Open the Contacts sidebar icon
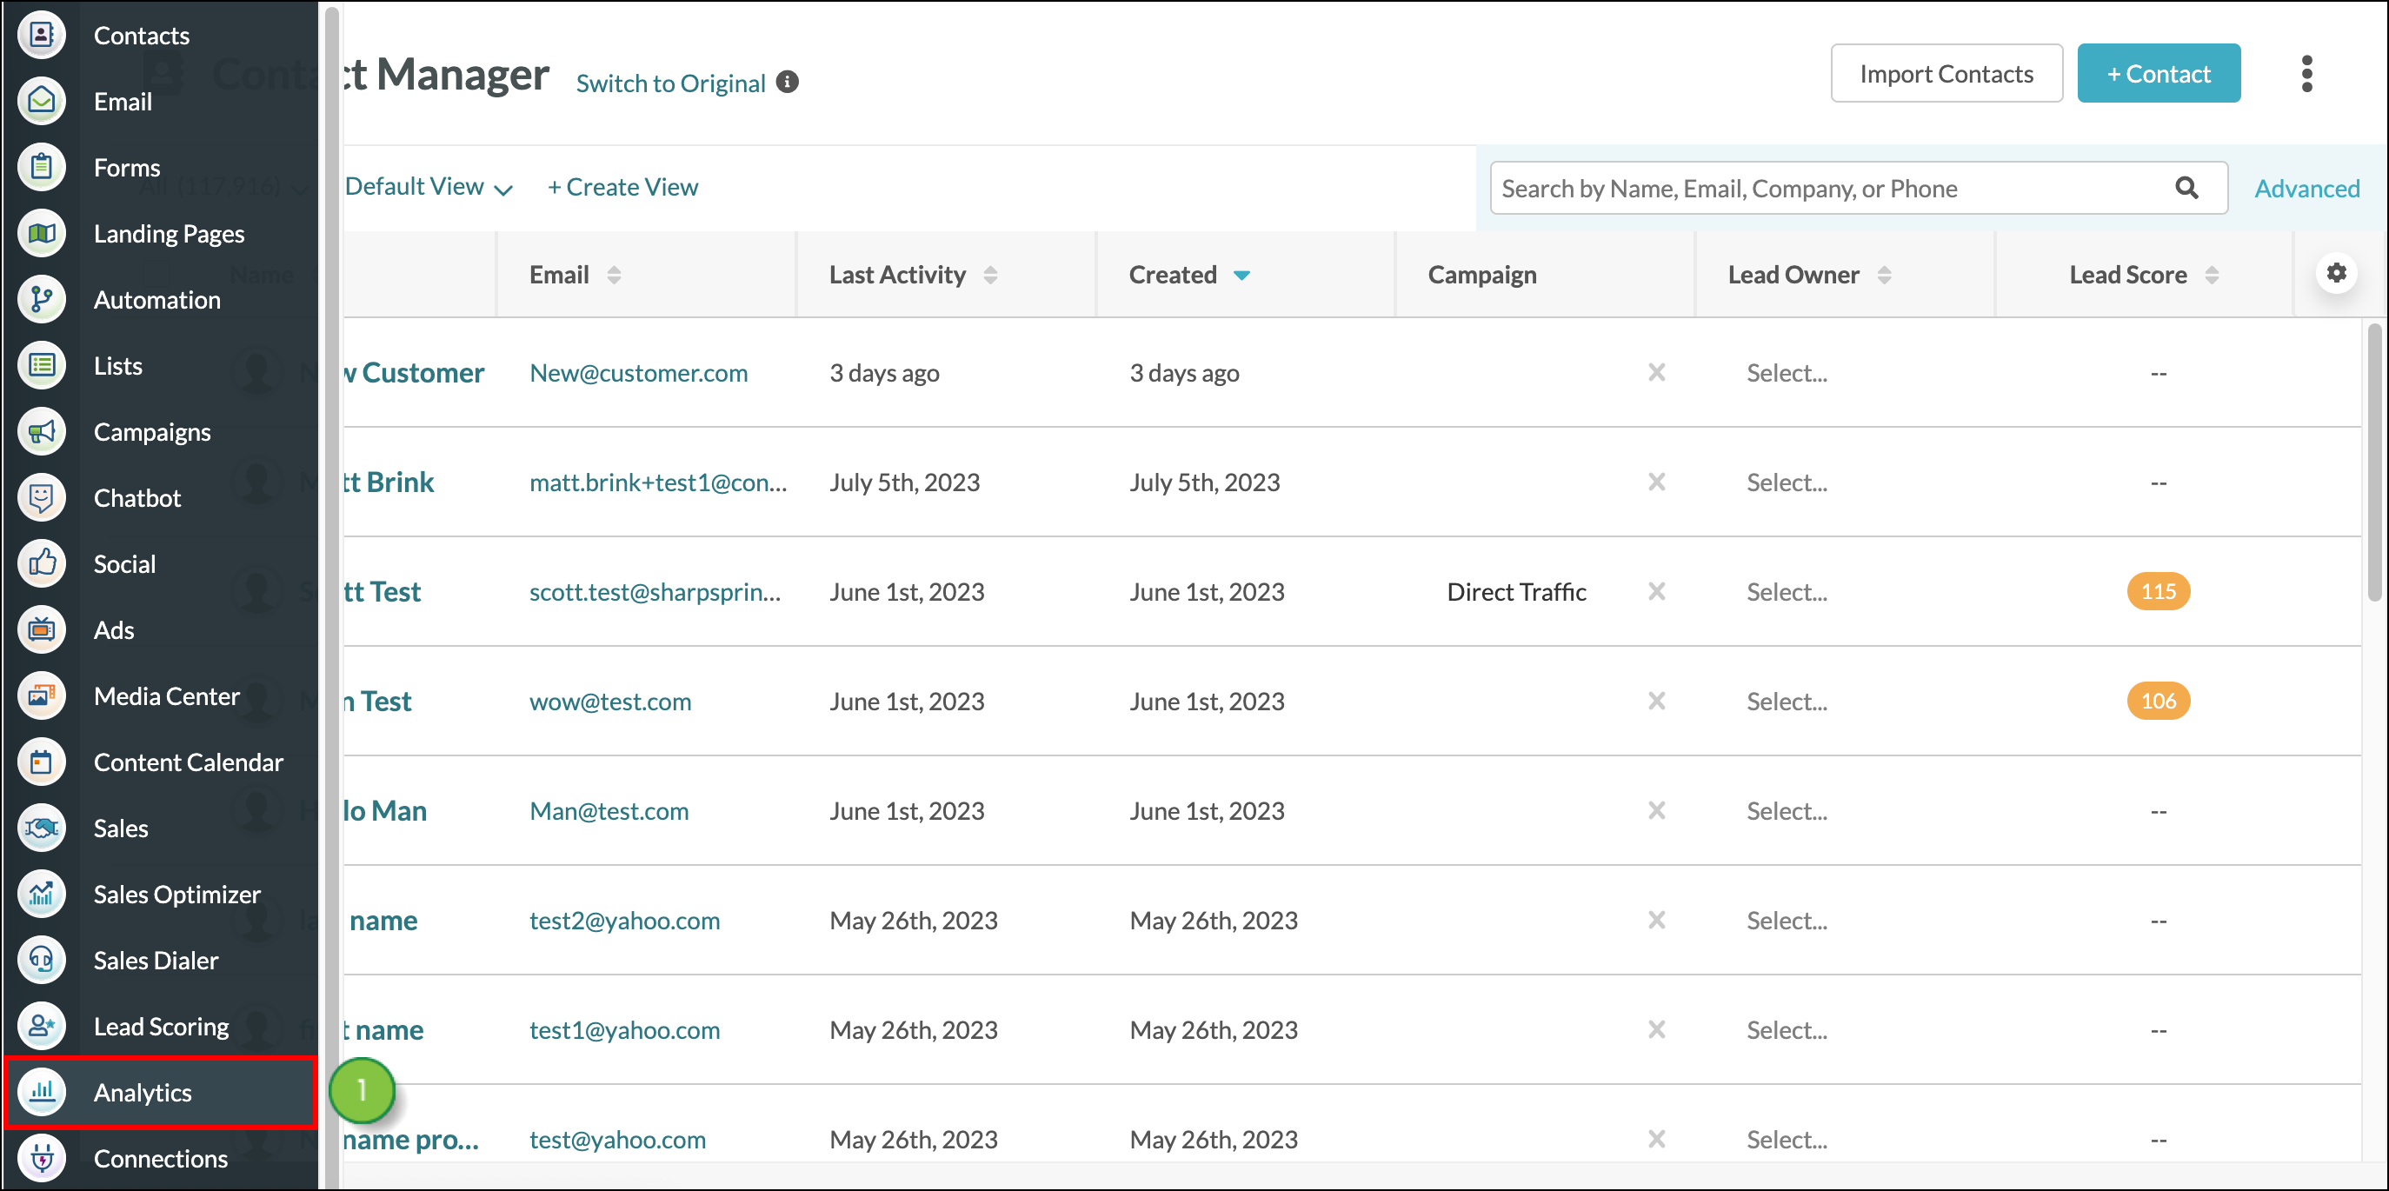Viewport: 2389px width, 1191px height. (x=42, y=36)
